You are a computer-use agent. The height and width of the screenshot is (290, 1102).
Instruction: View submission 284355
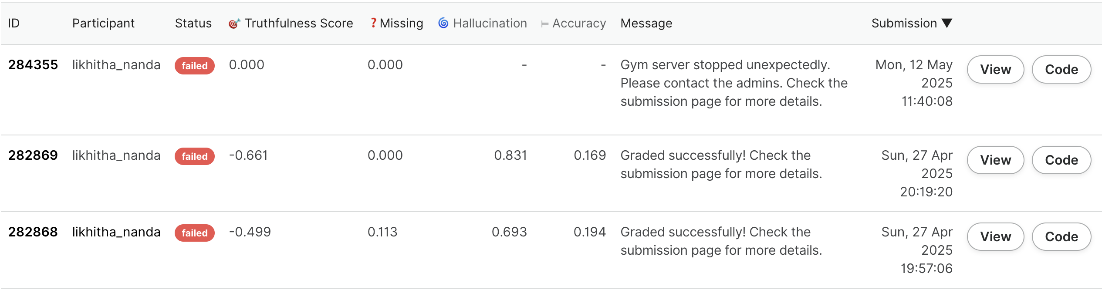[995, 69]
